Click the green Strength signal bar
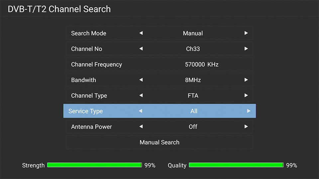 click(x=95, y=165)
